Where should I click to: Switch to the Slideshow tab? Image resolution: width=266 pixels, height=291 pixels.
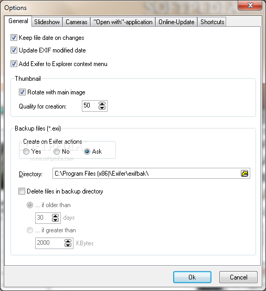coord(47,22)
